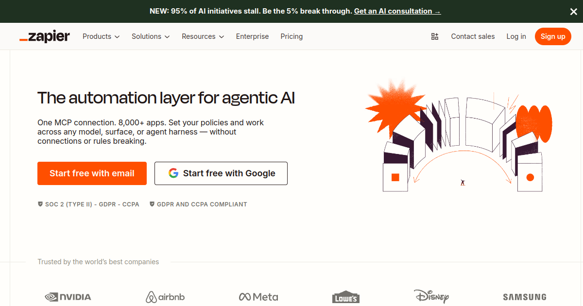Click the Samsung logo
Image resolution: width=583 pixels, height=306 pixels.
[525, 297]
